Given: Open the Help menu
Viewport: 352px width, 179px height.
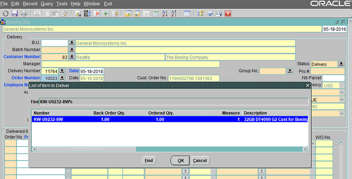Looking at the screenshot, I should coord(75,4).
